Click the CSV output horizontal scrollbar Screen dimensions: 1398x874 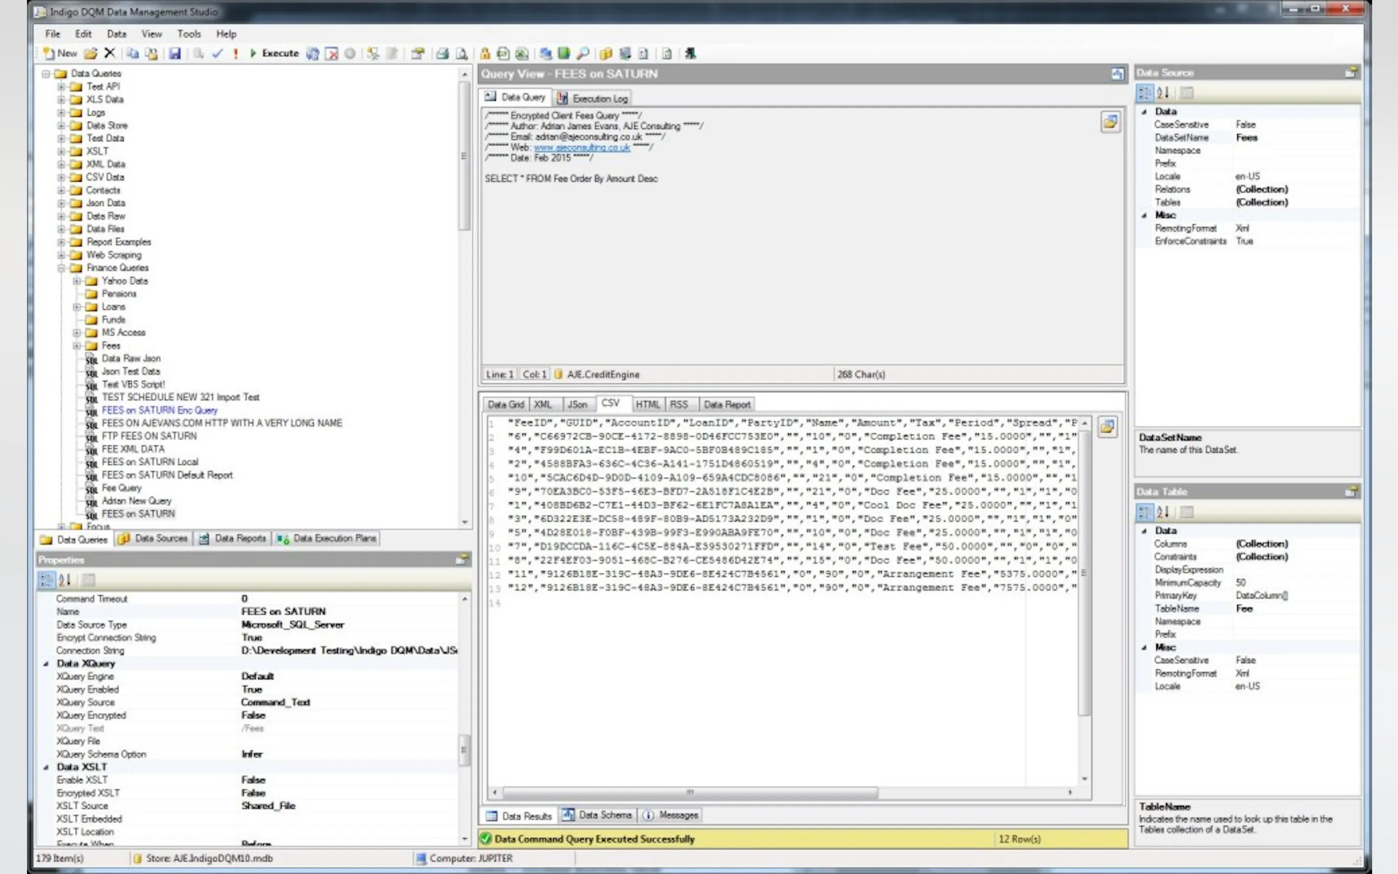pyautogui.click(x=690, y=792)
